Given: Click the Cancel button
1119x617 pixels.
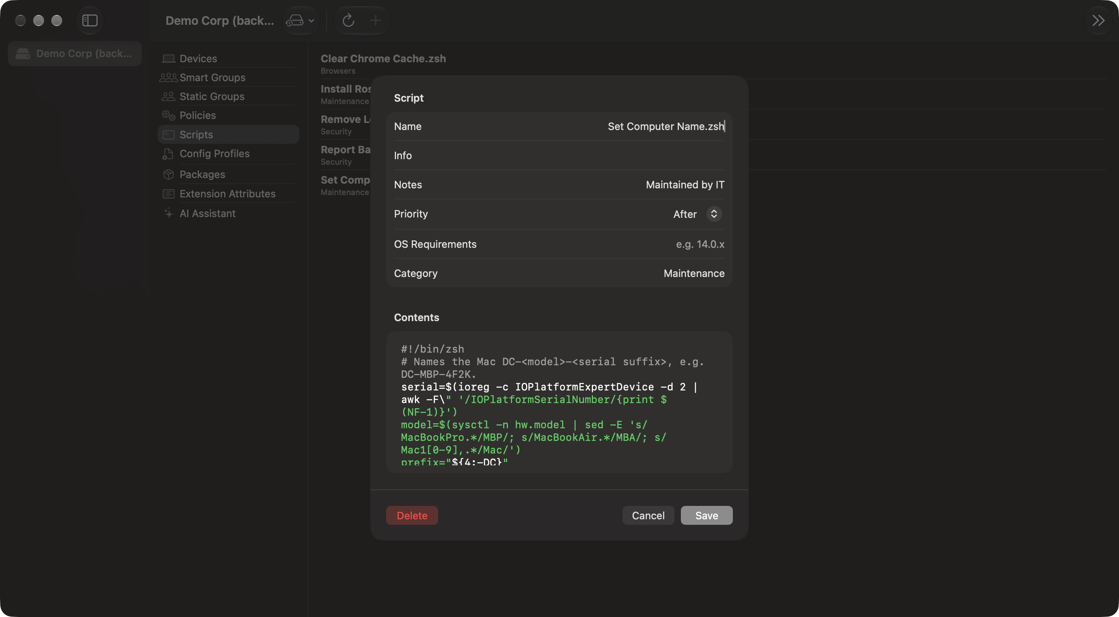Looking at the screenshot, I should pyautogui.click(x=648, y=515).
